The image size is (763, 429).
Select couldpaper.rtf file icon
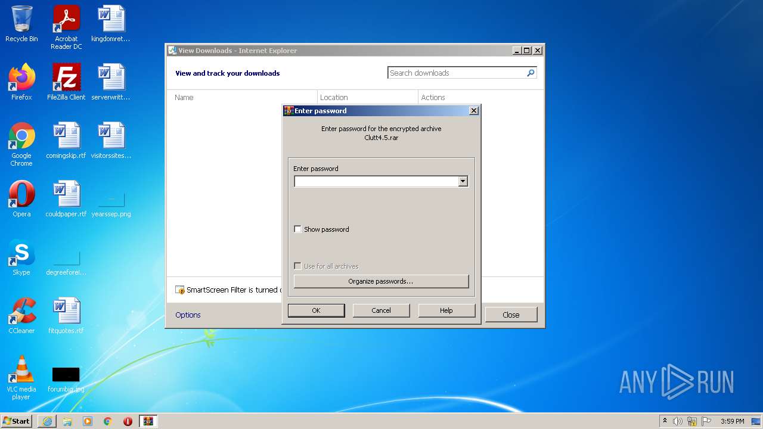(66, 199)
